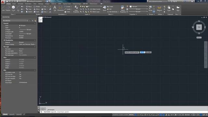Click the Edit block button
The width and height of the screenshot is (208, 117).
point(109,9)
